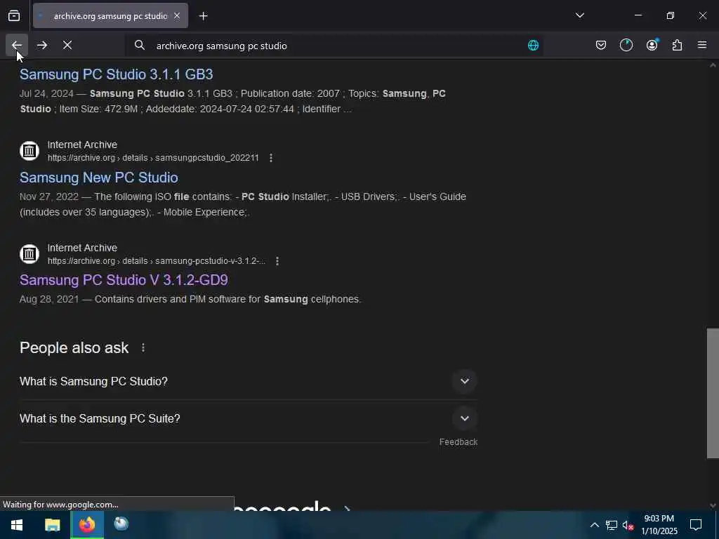Open the Windows notification center

(696, 525)
